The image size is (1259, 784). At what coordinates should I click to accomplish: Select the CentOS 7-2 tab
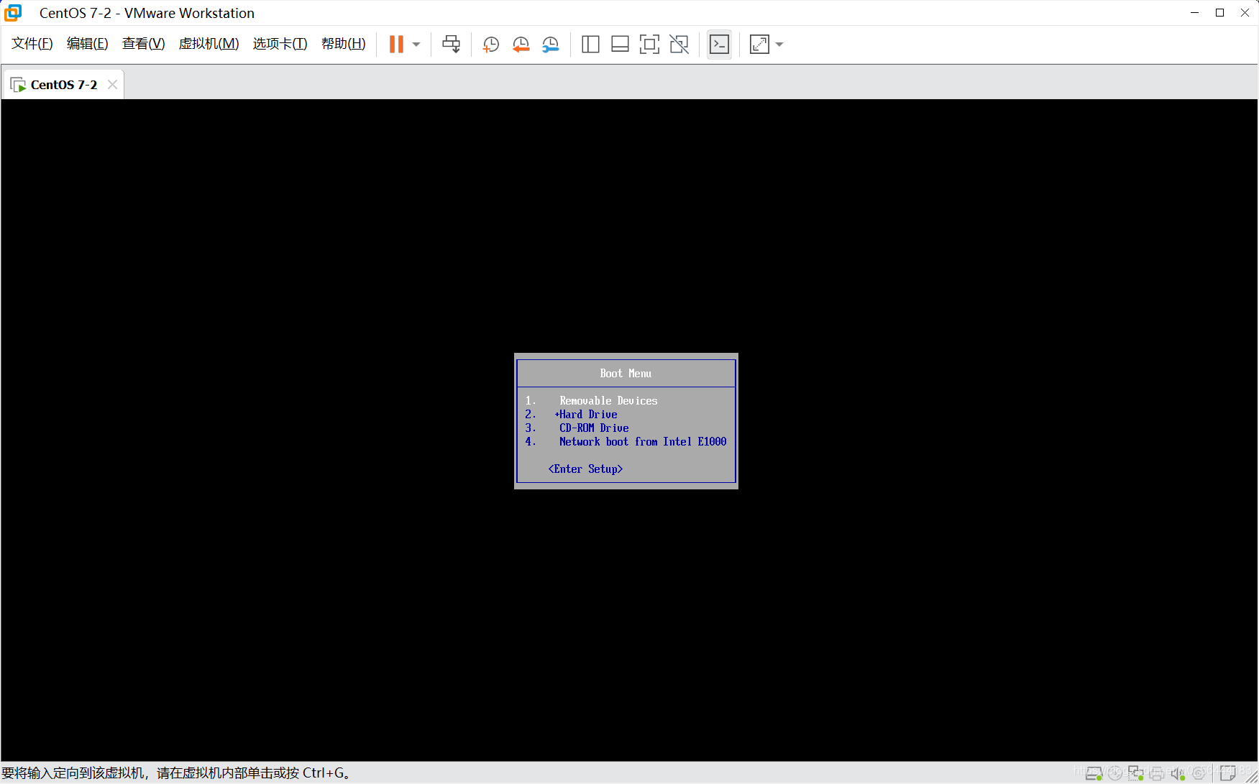64,85
